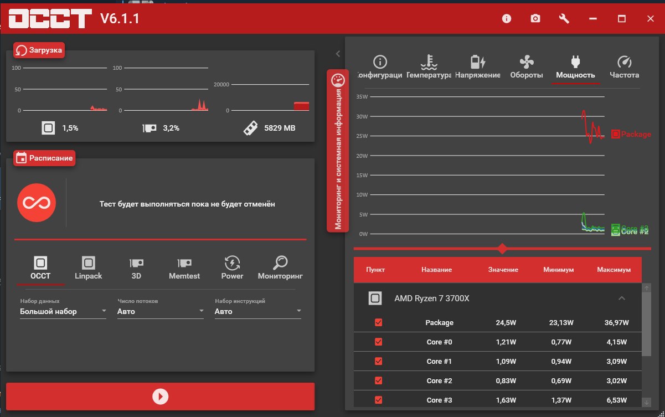Screen dimensions: 665x417
Task: Switch to the Частота tab
Action: (624, 68)
